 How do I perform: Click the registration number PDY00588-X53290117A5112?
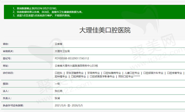(x=72, y=58)
